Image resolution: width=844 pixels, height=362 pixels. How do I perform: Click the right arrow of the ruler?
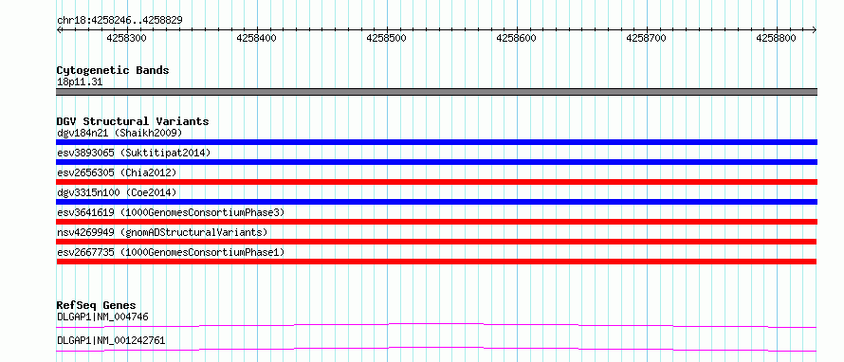(815, 29)
